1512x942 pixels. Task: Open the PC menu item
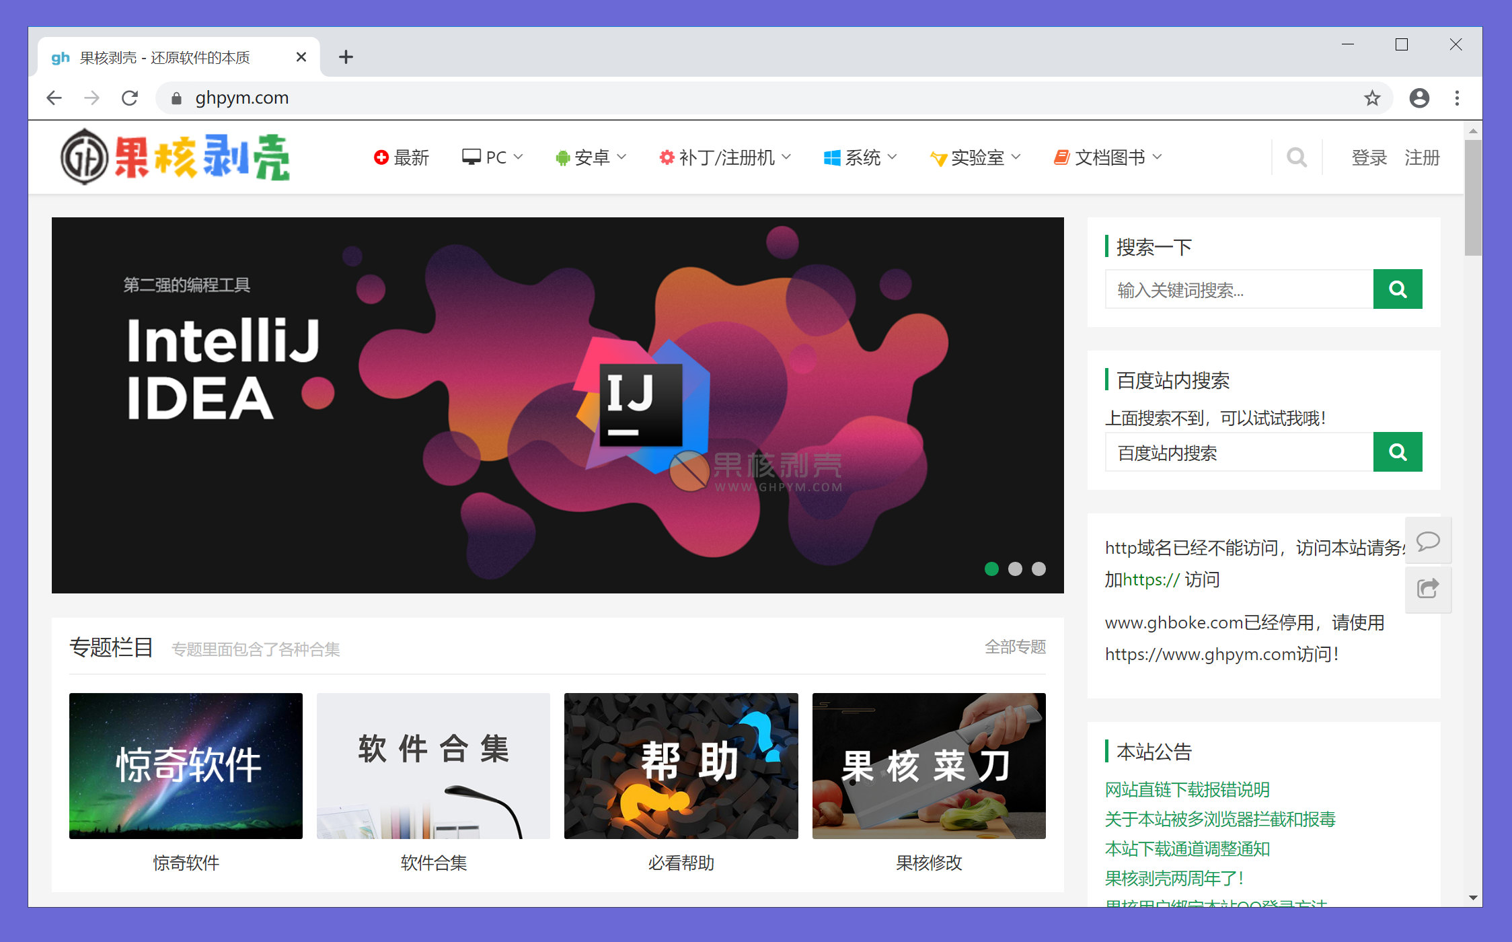492,157
